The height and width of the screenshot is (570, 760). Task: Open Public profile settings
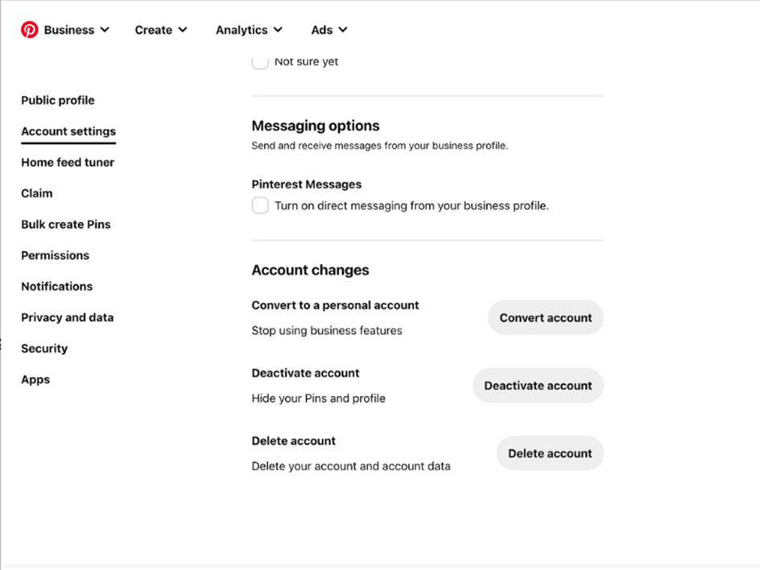pyautogui.click(x=58, y=101)
